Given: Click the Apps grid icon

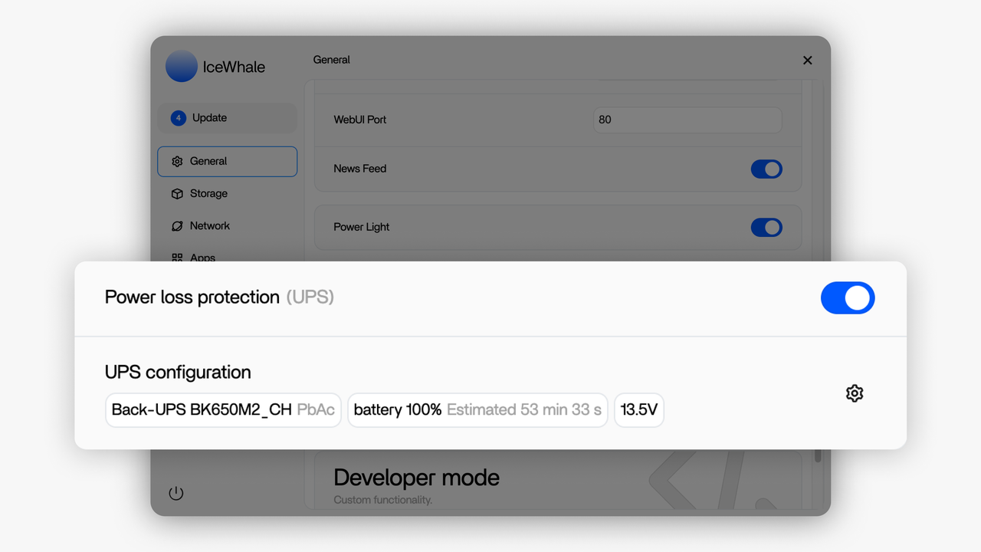Looking at the screenshot, I should click(177, 257).
